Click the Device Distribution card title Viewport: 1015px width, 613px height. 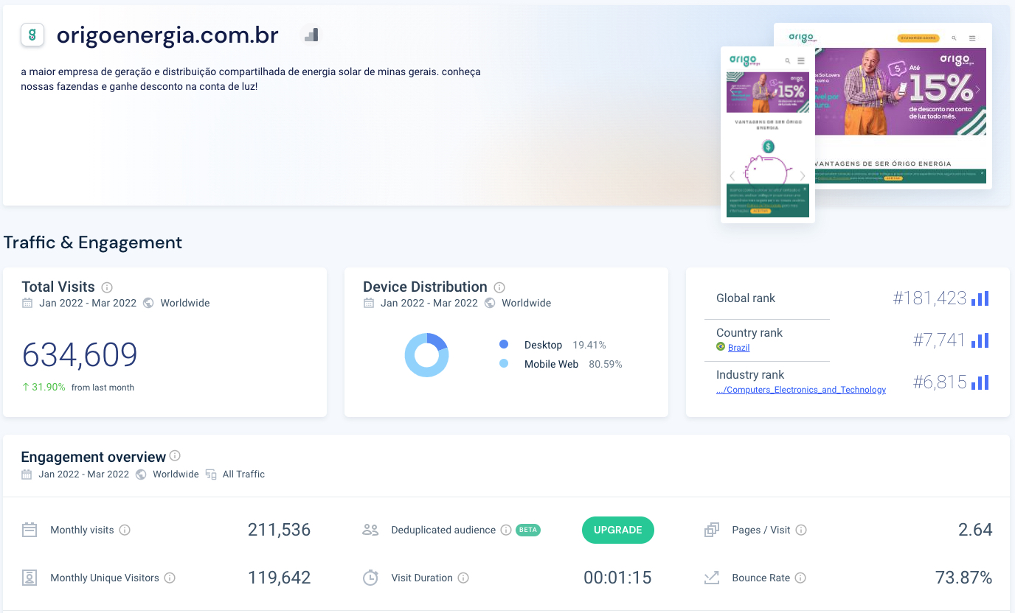click(425, 287)
